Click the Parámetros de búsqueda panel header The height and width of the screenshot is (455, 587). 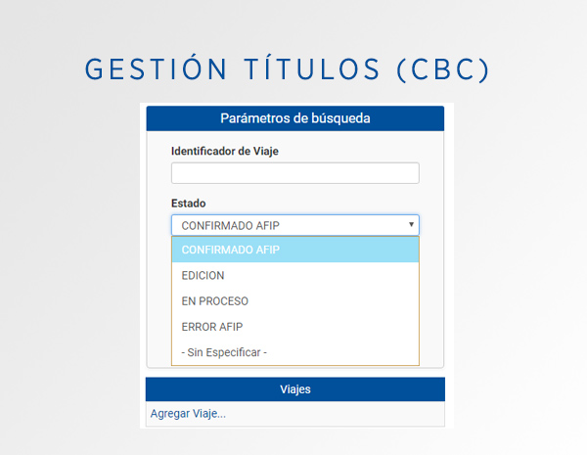pos(295,118)
